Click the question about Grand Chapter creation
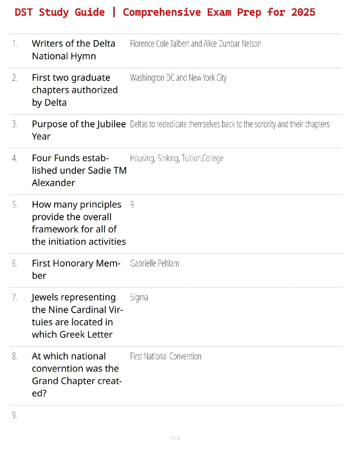Image resolution: width=351 pixels, height=454 pixels. (77, 375)
